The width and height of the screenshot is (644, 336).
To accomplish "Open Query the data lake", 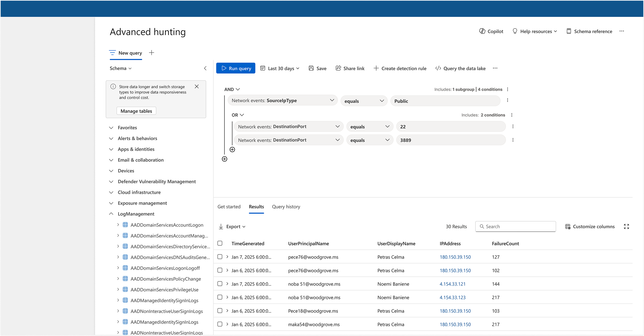I will [x=460, y=68].
